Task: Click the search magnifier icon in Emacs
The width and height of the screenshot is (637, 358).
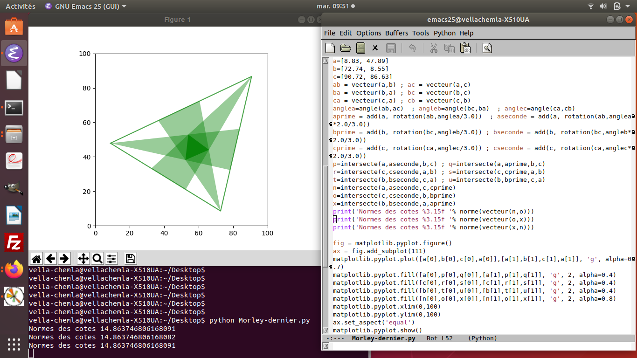Action: click(x=487, y=48)
